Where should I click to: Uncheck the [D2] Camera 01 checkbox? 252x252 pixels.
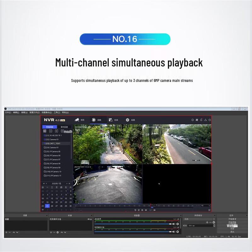[x=45, y=139]
